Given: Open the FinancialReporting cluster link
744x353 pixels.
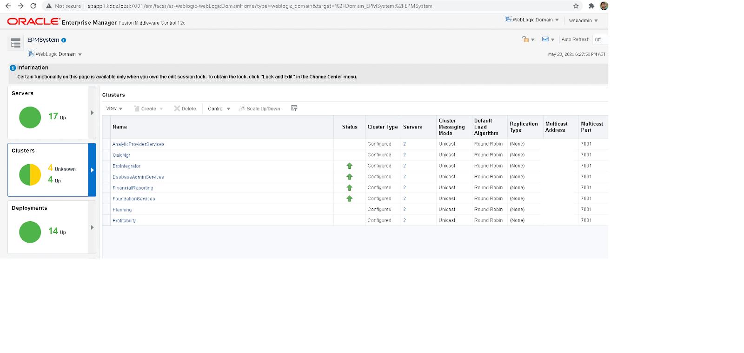Looking at the screenshot, I should point(133,188).
